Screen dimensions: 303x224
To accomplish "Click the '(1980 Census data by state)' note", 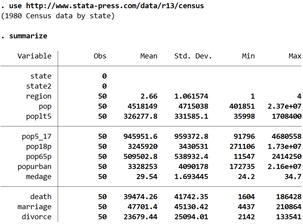I will [58, 16].
